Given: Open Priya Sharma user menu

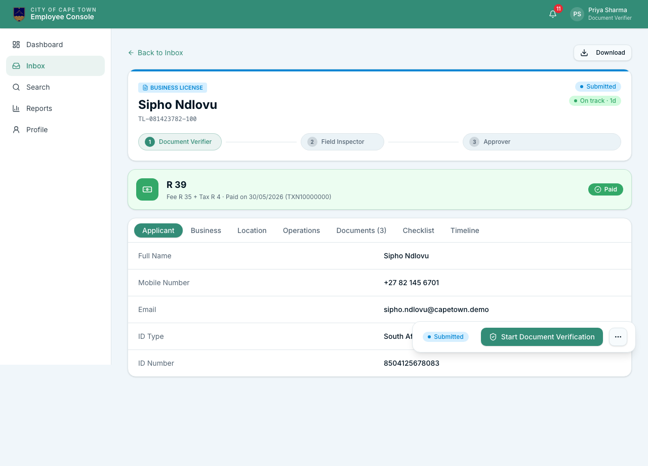Looking at the screenshot, I should pos(601,14).
